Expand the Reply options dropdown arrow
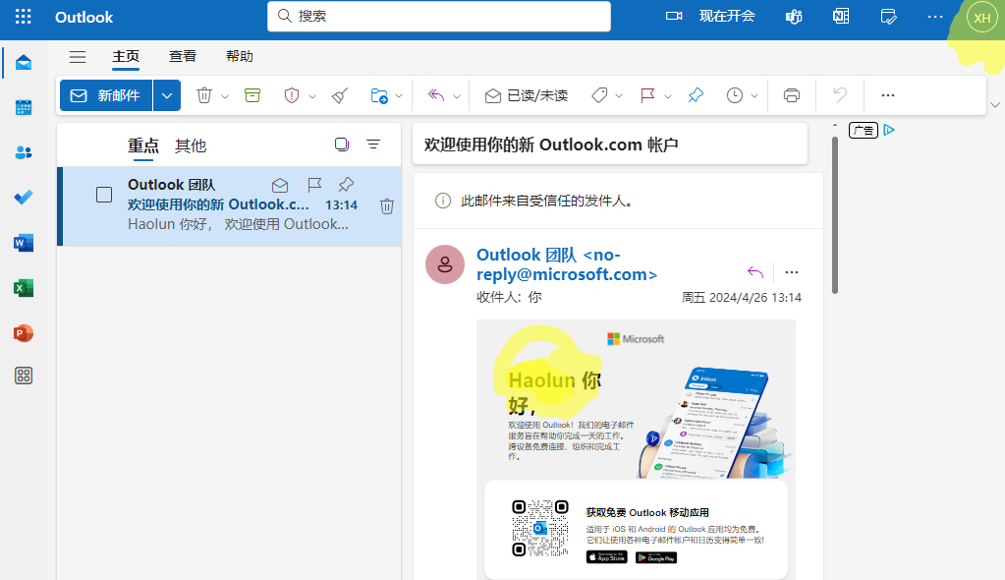The width and height of the screenshot is (1005, 580). 457,96
